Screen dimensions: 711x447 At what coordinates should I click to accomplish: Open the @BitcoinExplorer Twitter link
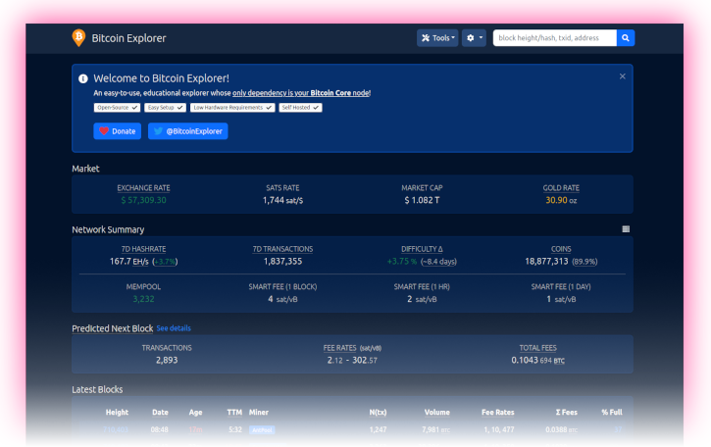coord(187,131)
